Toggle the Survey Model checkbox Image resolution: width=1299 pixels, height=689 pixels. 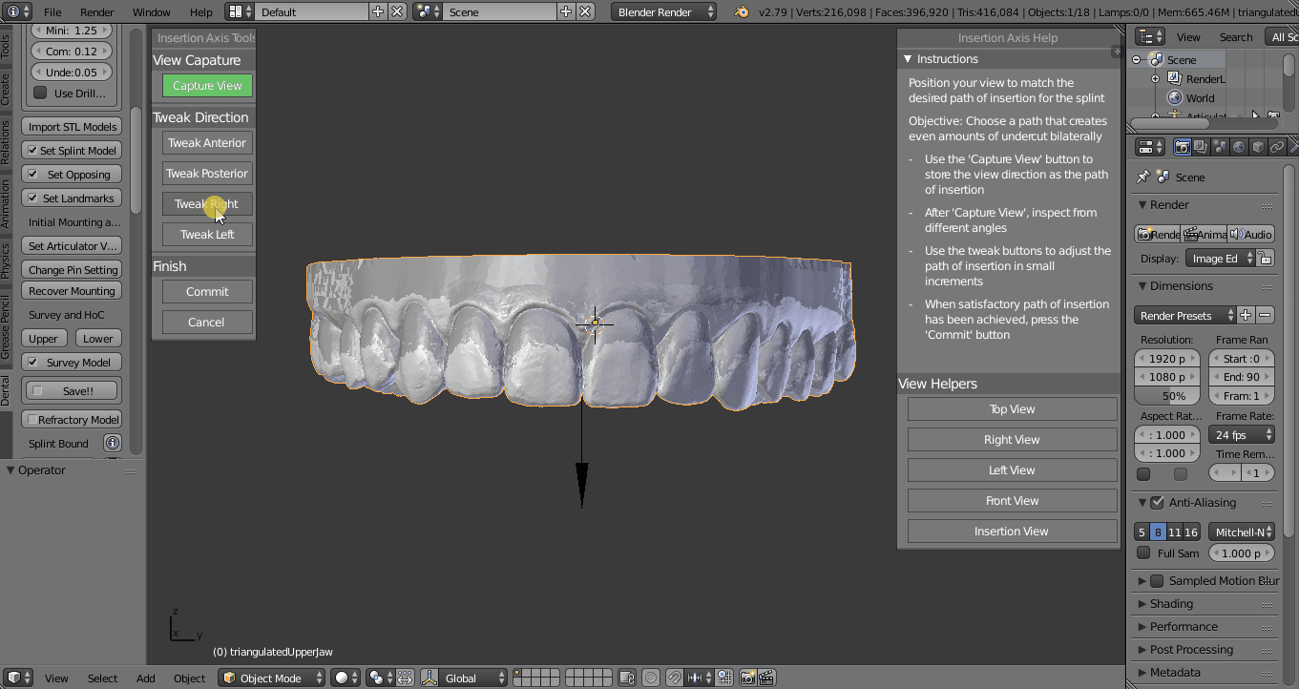coord(32,362)
